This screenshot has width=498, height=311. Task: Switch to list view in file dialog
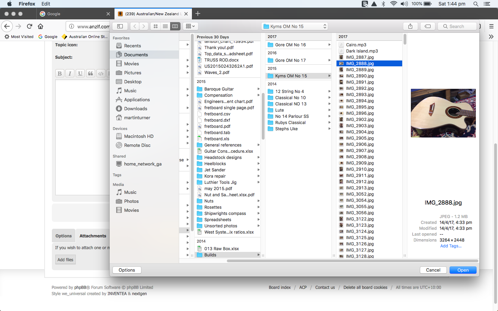165,26
